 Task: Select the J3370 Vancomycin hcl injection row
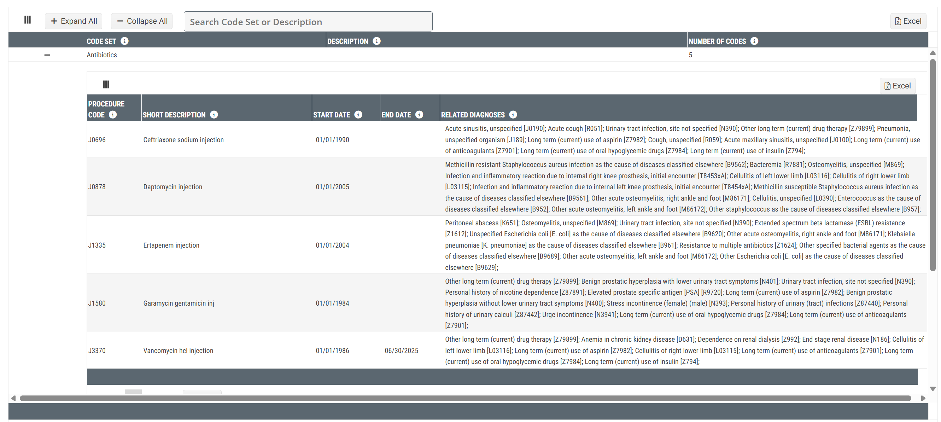(x=178, y=351)
